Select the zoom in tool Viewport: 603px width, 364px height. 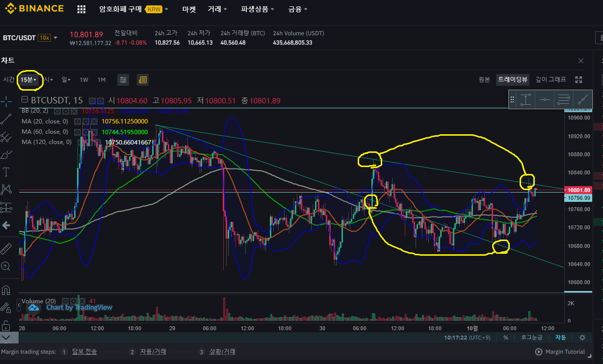[6, 266]
